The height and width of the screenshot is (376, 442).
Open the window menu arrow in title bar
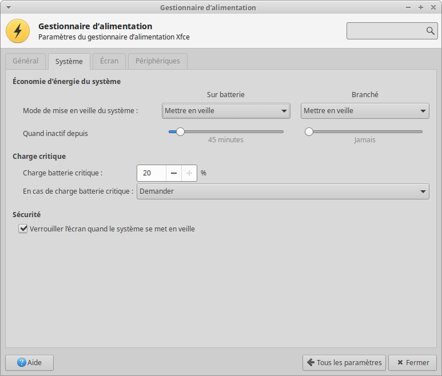pyautogui.click(x=8, y=7)
